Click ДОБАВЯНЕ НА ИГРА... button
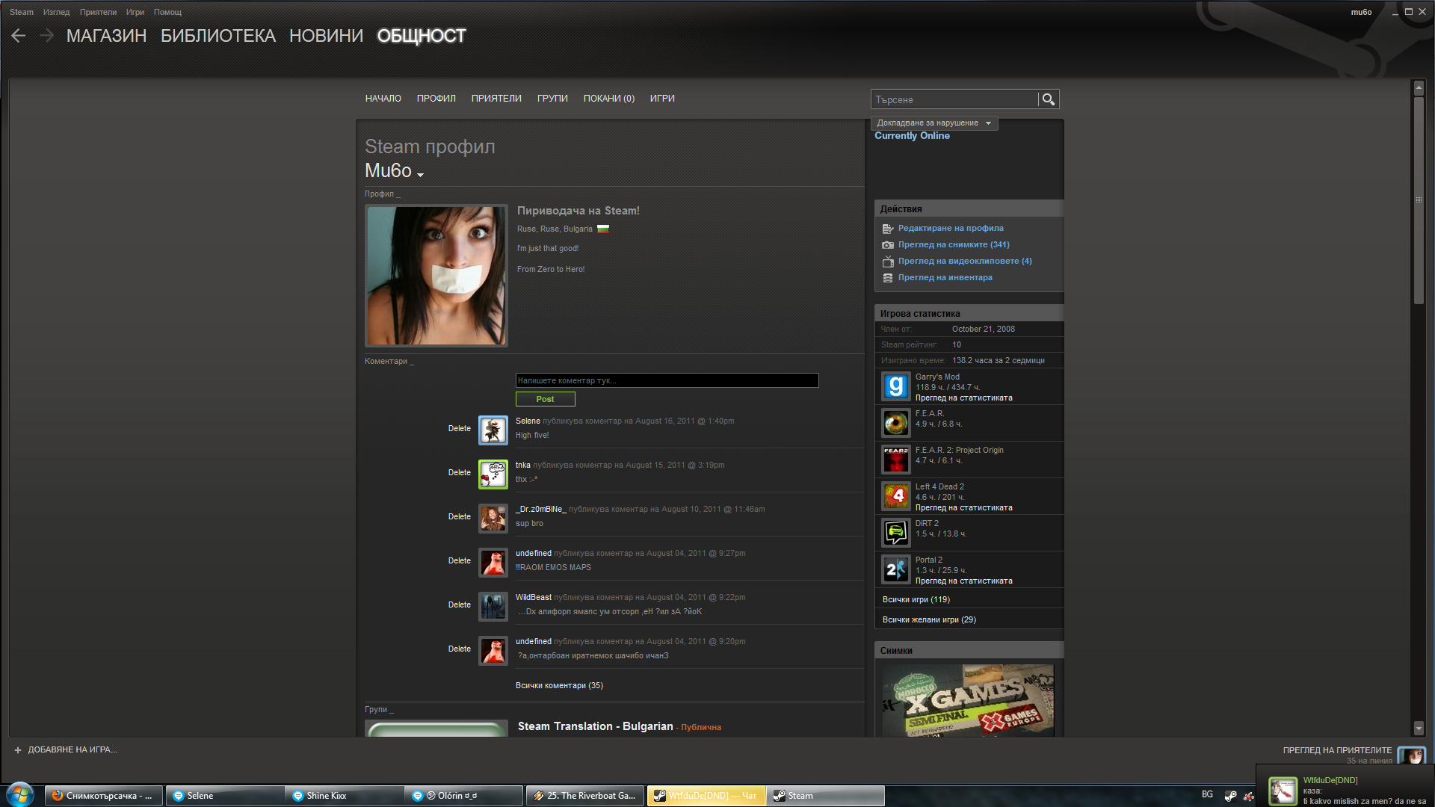The image size is (1435, 807). [x=72, y=750]
